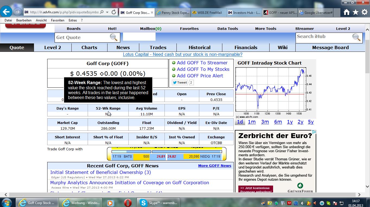Open Streamer navigation link
Image resolution: width=370 pixels, height=207 pixels.
click(304, 28)
